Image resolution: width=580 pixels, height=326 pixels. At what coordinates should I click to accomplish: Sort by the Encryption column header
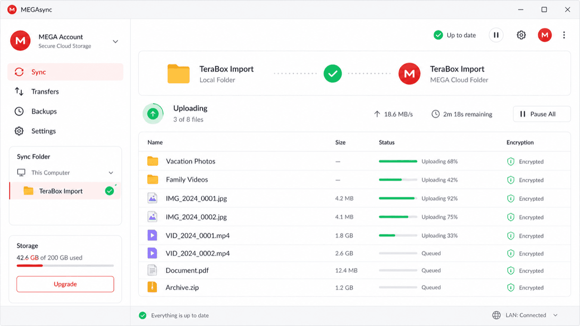tap(520, 142)
